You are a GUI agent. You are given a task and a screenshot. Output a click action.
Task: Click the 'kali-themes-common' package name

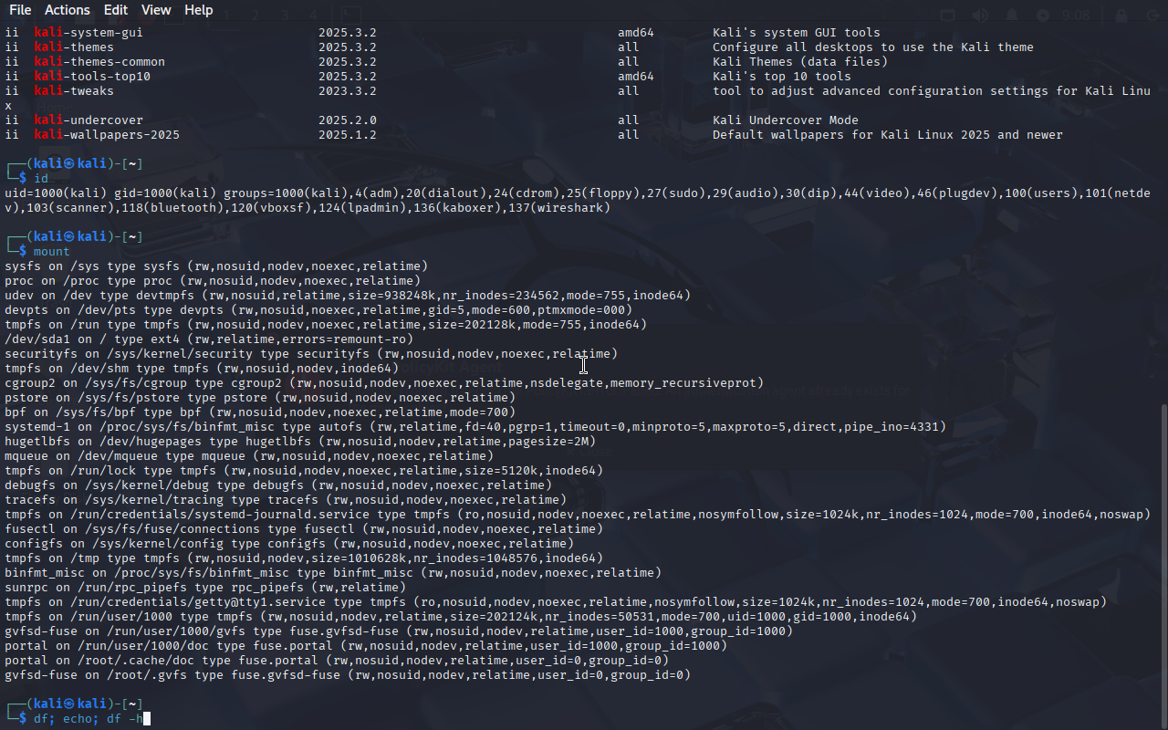[x=99, y=61]
